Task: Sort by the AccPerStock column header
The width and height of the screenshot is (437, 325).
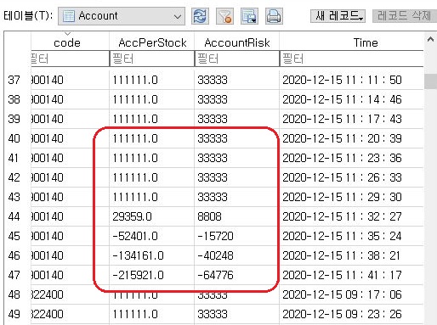Action: pos(152,42)
